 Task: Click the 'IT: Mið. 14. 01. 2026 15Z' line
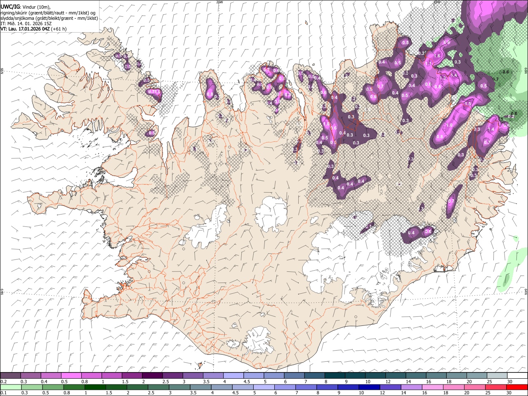26,24
